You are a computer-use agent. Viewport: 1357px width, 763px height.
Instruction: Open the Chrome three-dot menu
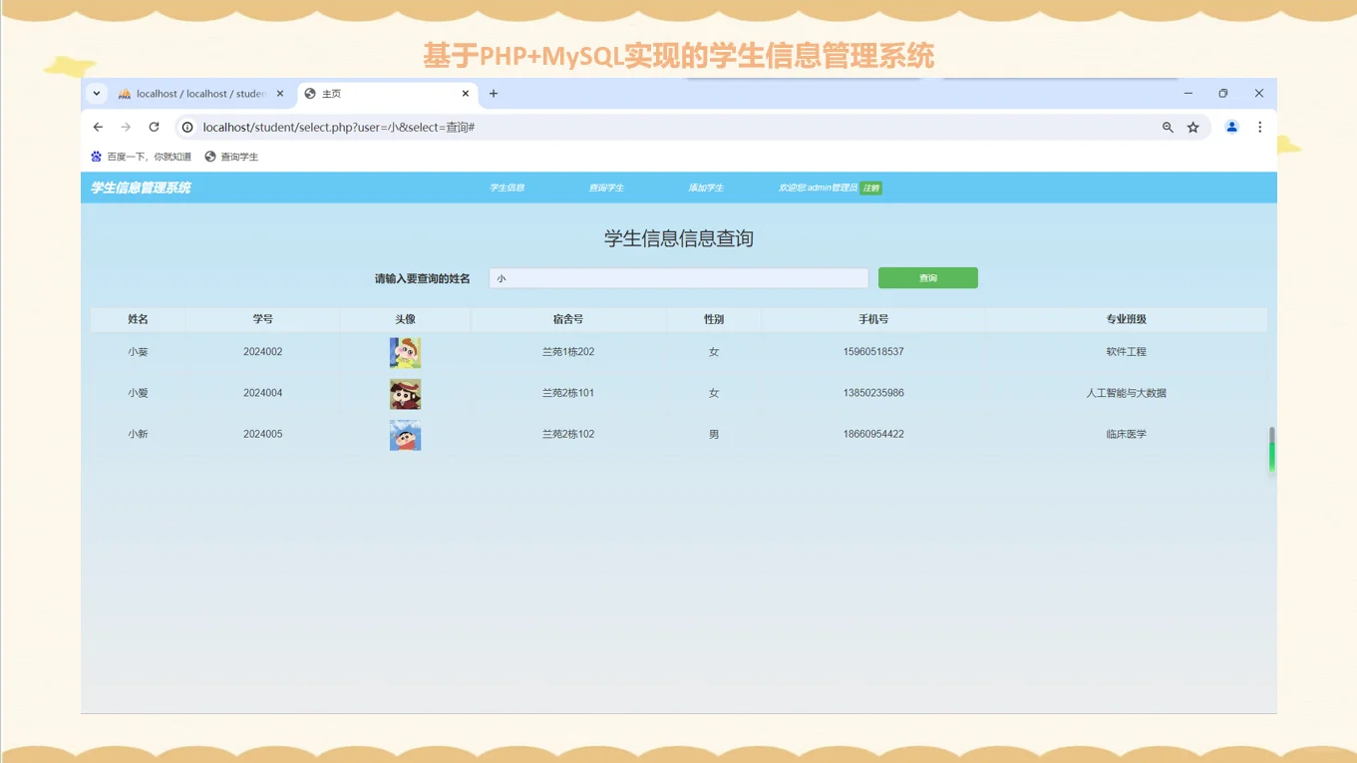(x=1259, y=127)
